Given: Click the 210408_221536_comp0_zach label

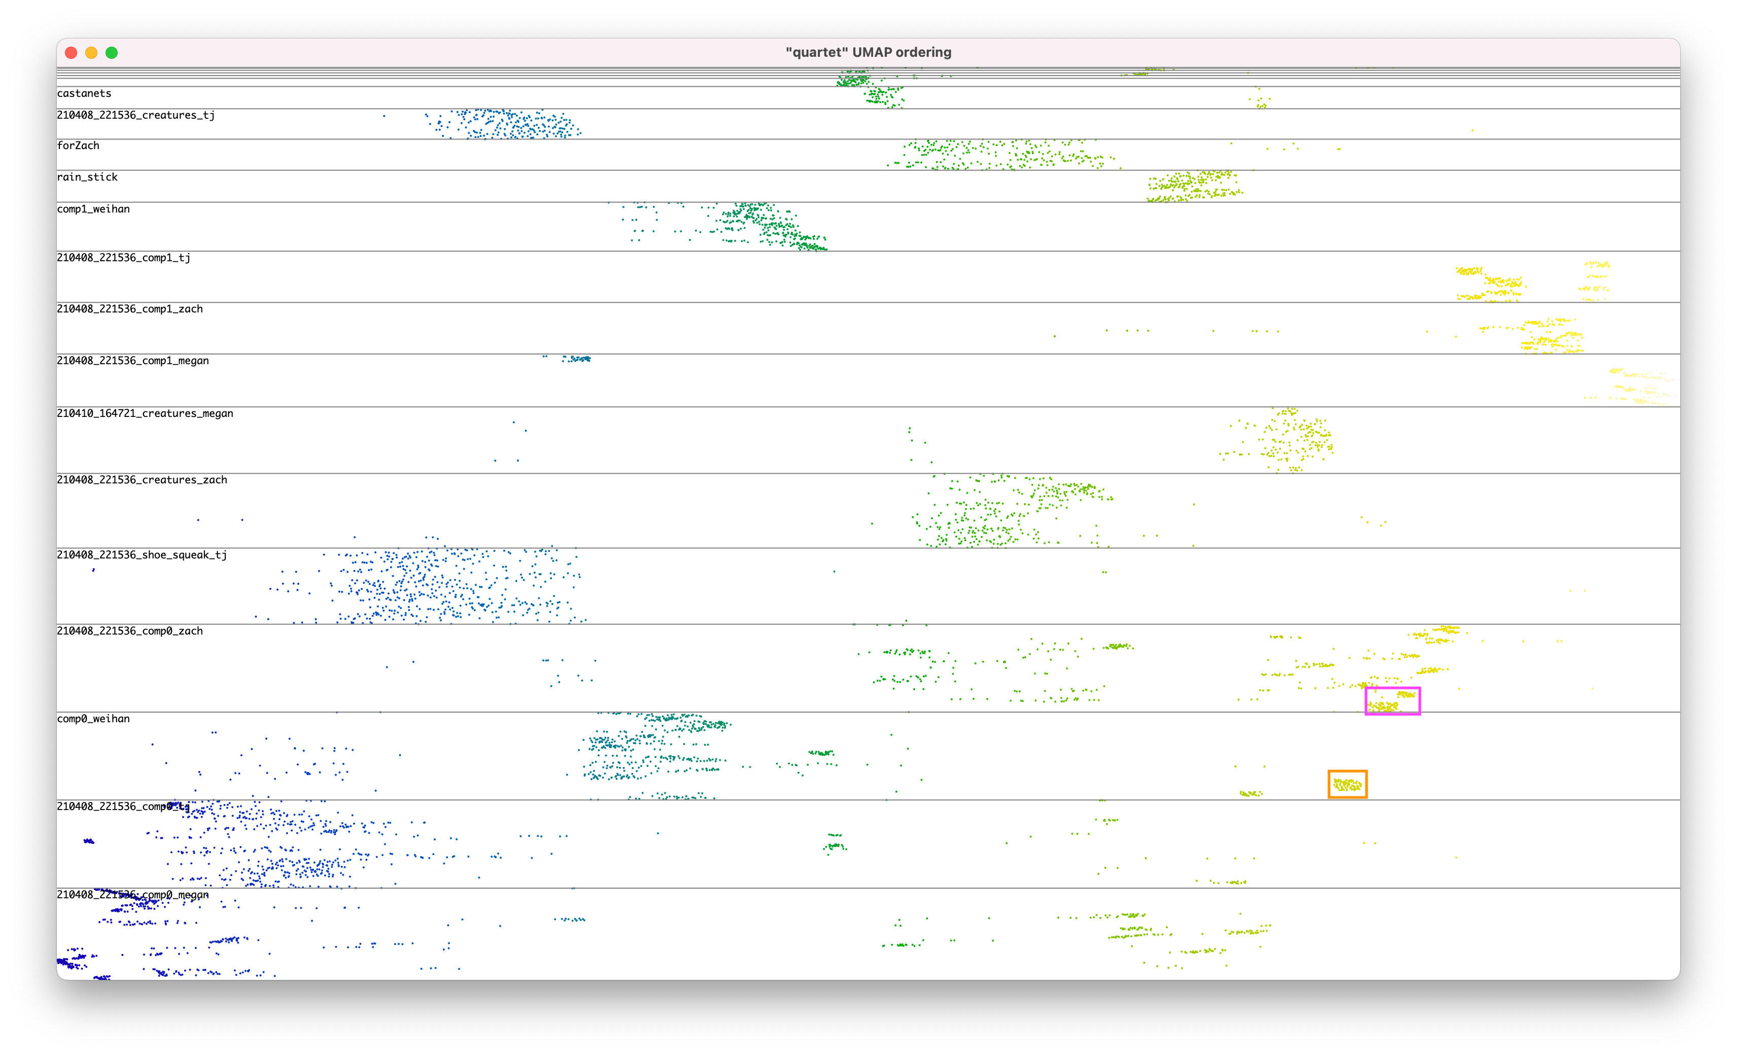Looking at the screenshot, I should click(x=130, y=631).
